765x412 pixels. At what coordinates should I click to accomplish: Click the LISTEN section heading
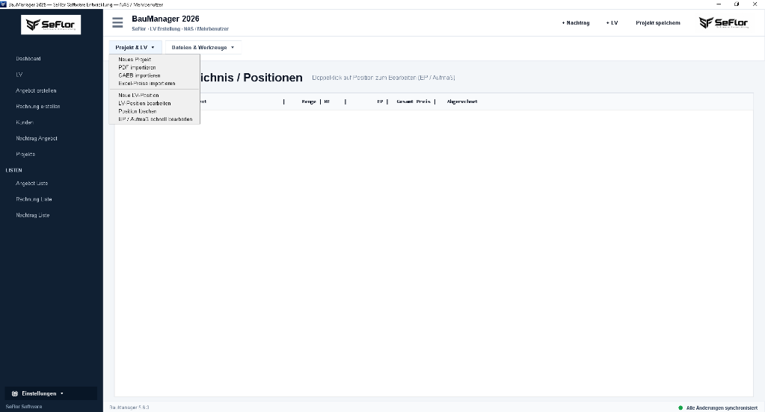click(13, 170)
